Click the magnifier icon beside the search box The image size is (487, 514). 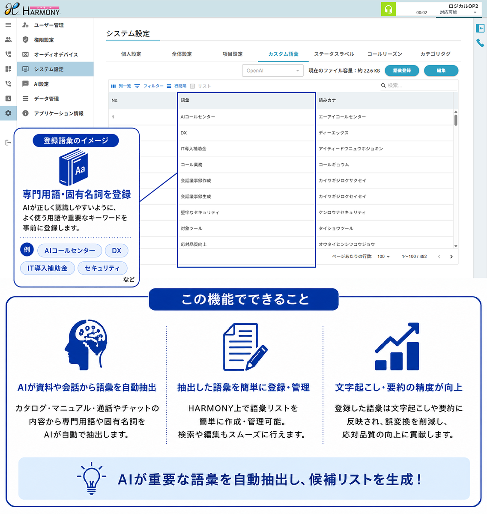383,86
